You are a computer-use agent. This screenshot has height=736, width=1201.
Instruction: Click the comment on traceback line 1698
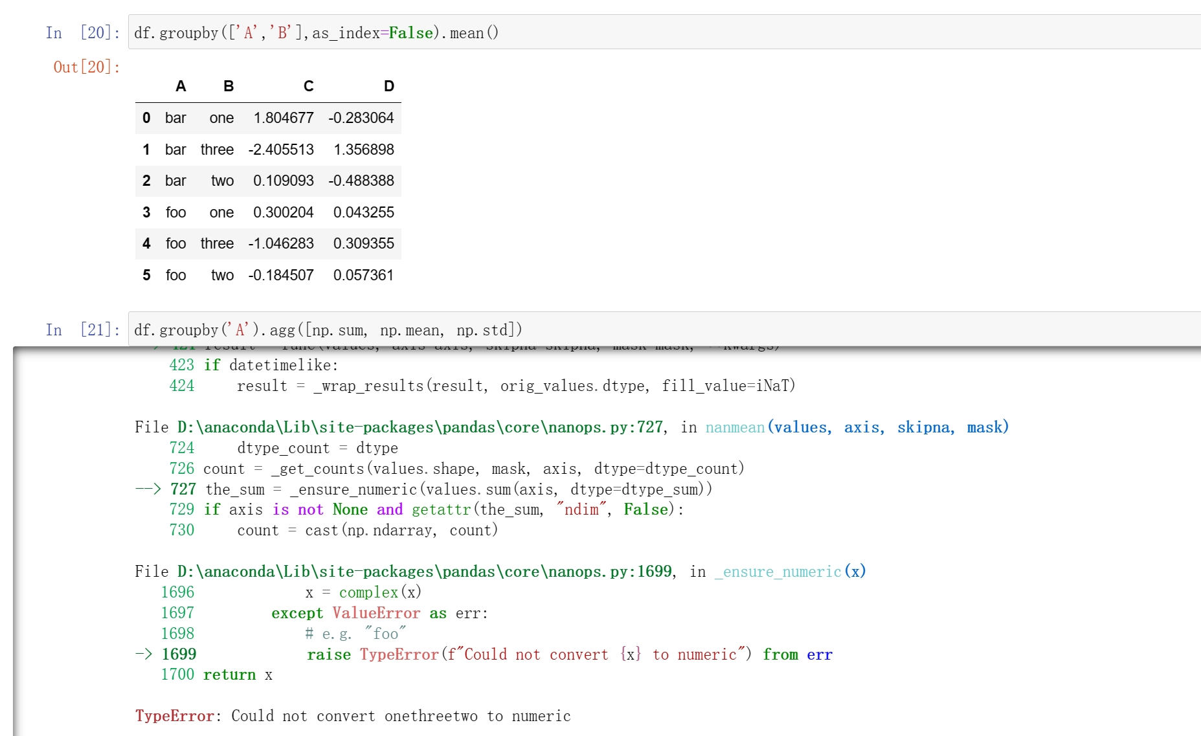click(355, 634)
